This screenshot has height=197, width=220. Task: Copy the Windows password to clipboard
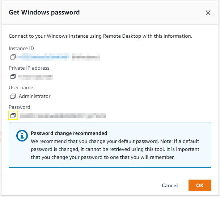click(x=13, y=116)
